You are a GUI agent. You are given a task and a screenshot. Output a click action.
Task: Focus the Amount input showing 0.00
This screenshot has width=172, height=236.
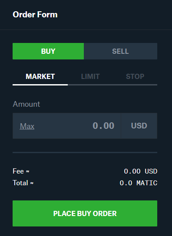[x=67, y=126]
